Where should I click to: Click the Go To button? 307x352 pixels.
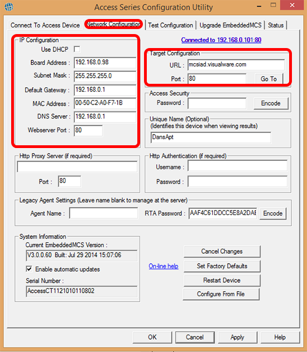(x=269, y=79)
